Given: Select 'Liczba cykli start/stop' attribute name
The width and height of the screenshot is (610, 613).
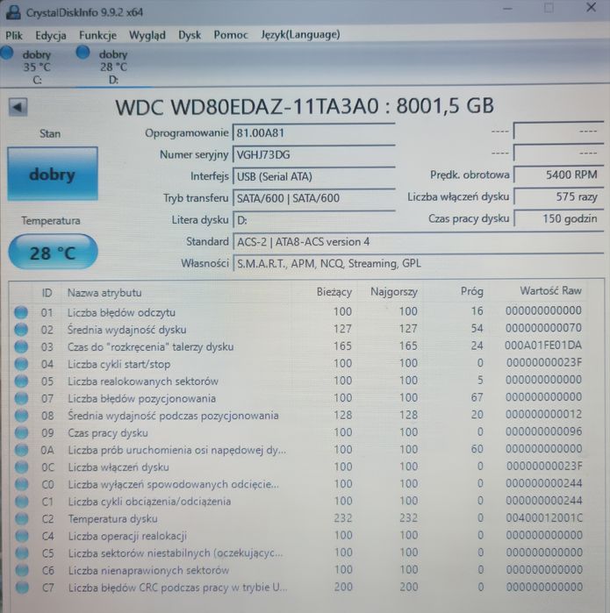Looking at the screenshot, I should point(119,364).
